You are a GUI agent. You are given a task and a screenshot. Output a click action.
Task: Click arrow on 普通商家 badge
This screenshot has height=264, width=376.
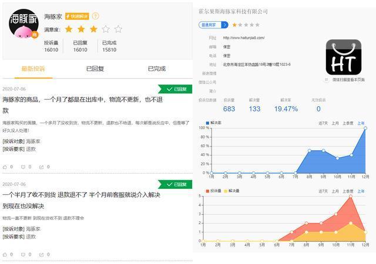[x=224, y=25]
